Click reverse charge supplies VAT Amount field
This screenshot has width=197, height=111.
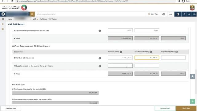[147, 66]
